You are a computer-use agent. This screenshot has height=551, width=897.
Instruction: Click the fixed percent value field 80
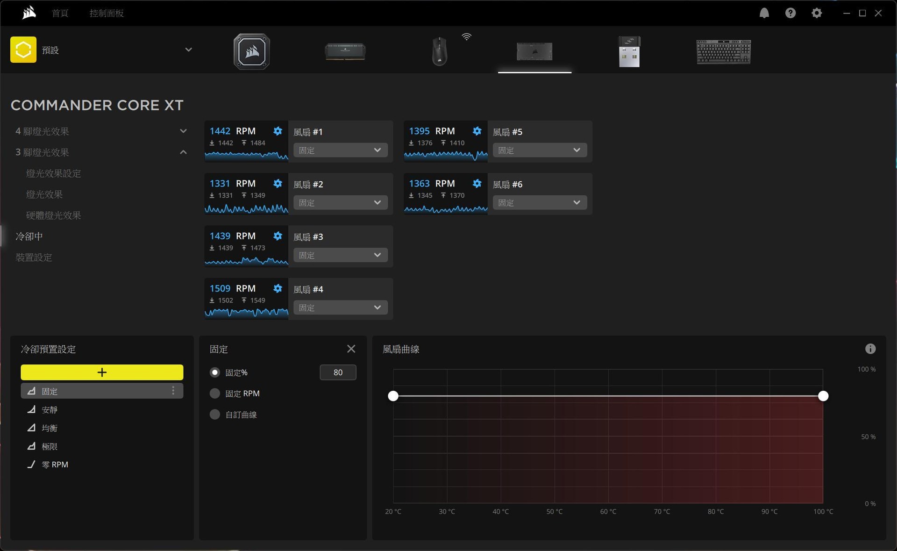click(338, 372)
